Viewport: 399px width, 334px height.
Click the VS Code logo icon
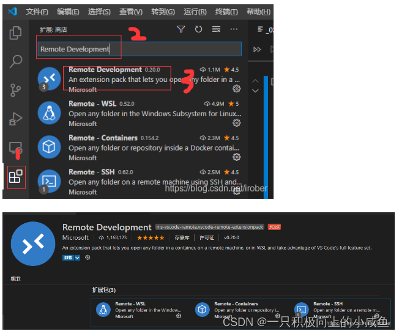(12, 12)
